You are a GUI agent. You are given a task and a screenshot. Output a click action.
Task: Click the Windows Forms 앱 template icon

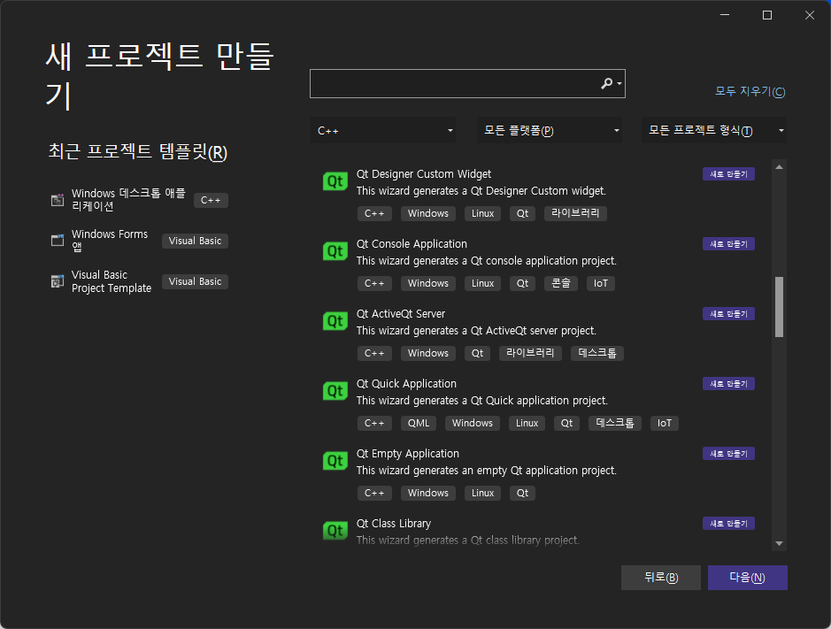coord(58,241)
